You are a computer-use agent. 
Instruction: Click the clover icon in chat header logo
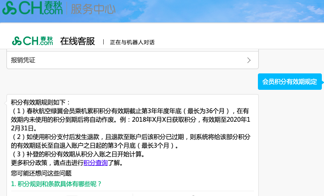pyautogui.click(x=16, y=41)
